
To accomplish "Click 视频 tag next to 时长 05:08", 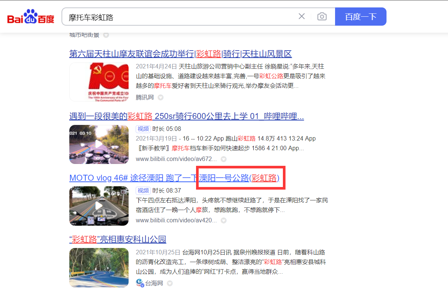I will click(x=143, y=129).
